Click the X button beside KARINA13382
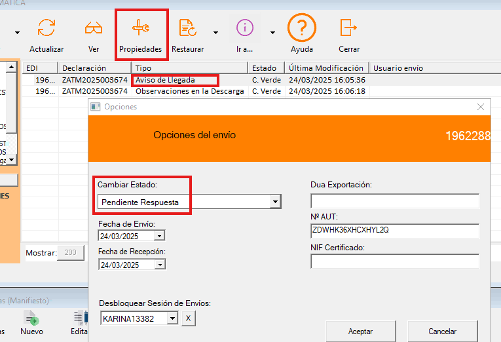The image size is (501, 342). pos(187,318)
